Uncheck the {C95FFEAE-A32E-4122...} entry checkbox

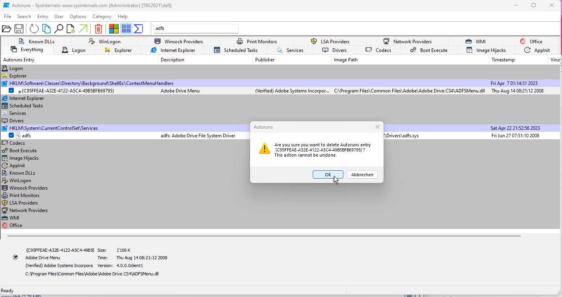coord(11,90)
